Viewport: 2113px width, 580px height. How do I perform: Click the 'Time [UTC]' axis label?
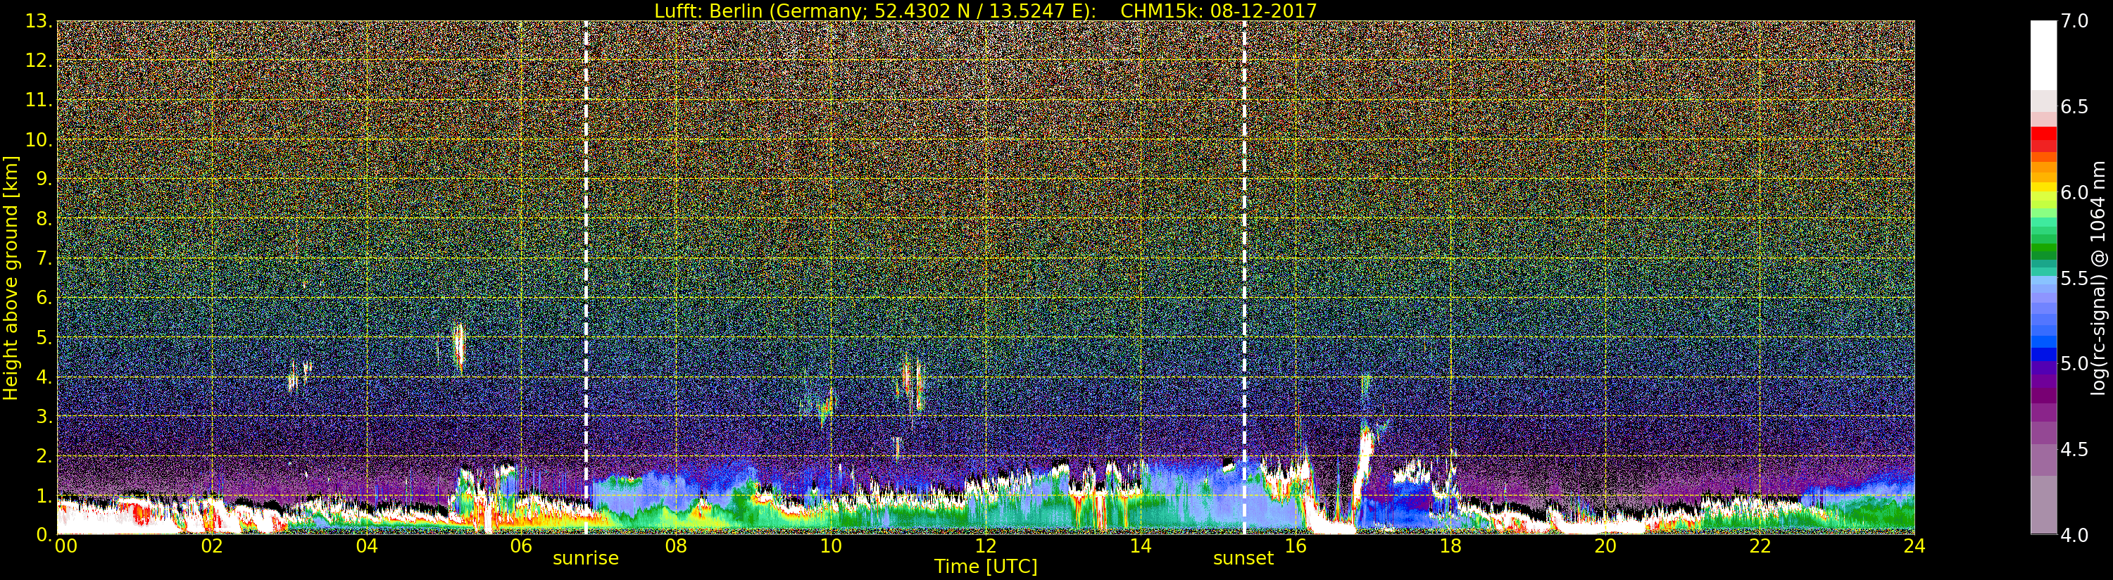(x=985, y=567)
